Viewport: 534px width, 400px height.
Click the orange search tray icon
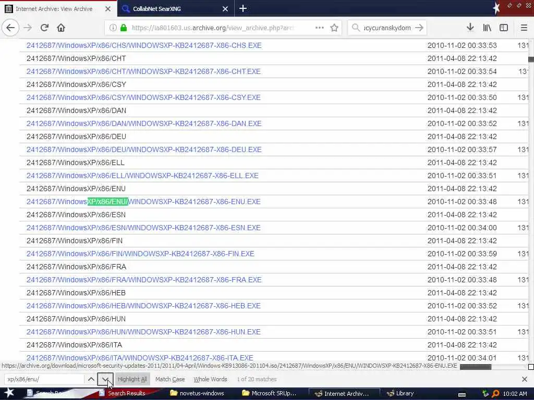coord(495,394)
